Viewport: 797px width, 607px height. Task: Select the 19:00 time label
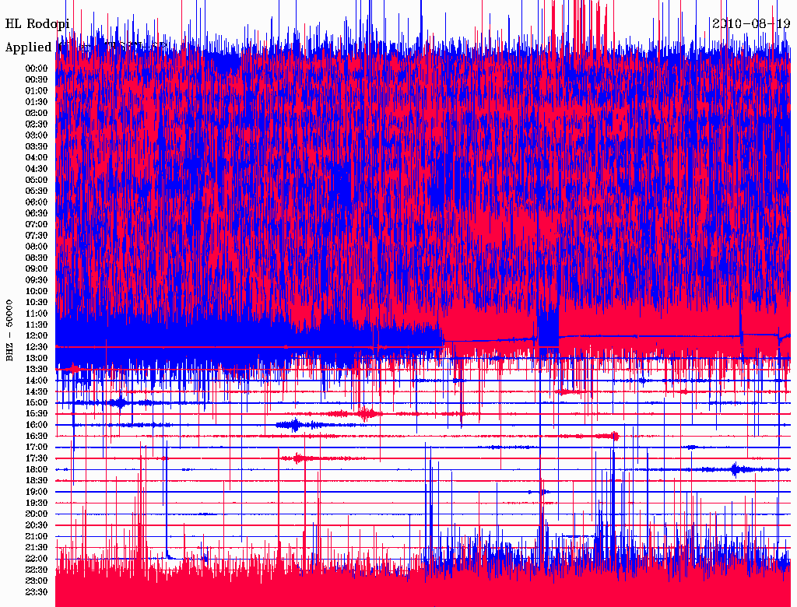click(37, 492)
